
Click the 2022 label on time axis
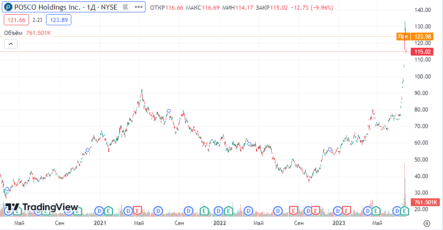pos(220,223)
